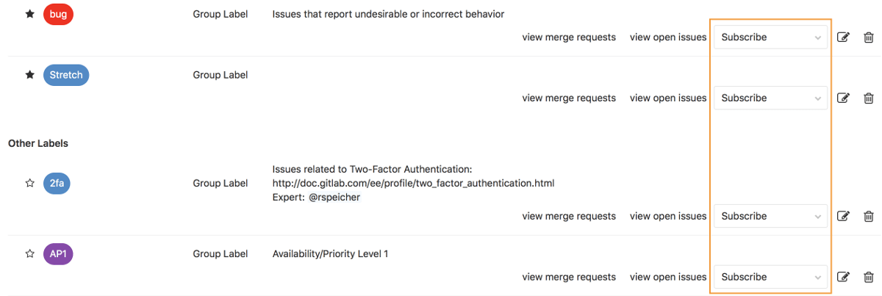Open the two-factor authentication doc URL
Viewport: 882px width, 296px height.
[x=412, y=183]
